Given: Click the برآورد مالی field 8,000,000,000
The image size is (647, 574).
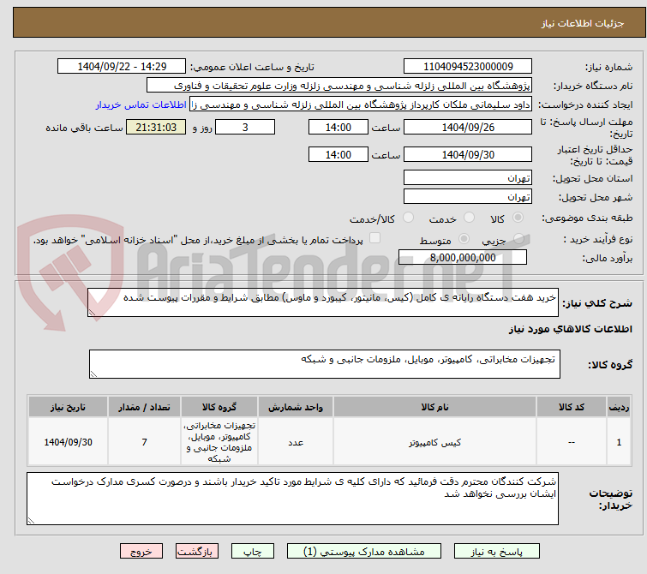Looking at the screenshot, I should pos(463,258).
